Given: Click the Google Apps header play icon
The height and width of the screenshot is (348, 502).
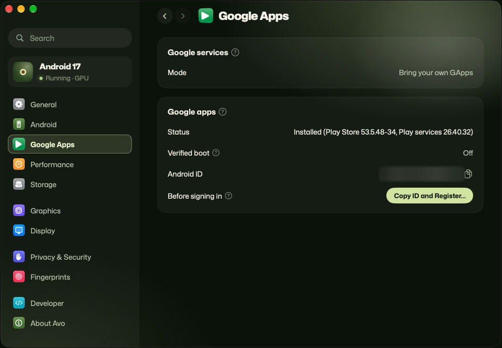Looking at the screenshot, I should [206, 16].
